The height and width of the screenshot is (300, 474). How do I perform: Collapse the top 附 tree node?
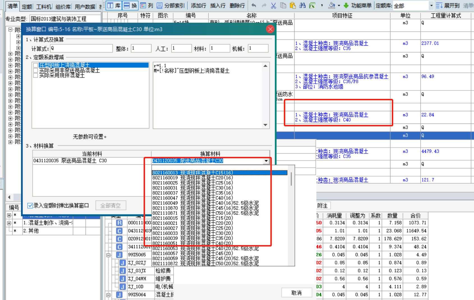coord(10,29)
